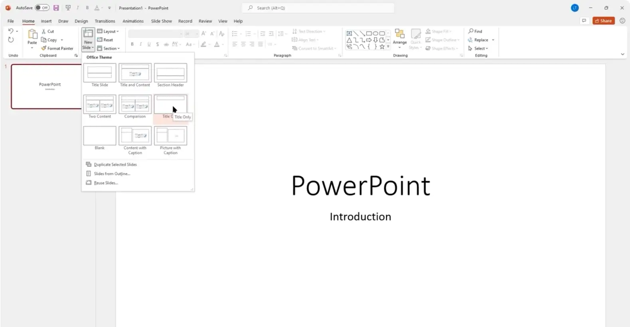Click the search box in title bar
630x327 pixels.
tap(318, 8)
